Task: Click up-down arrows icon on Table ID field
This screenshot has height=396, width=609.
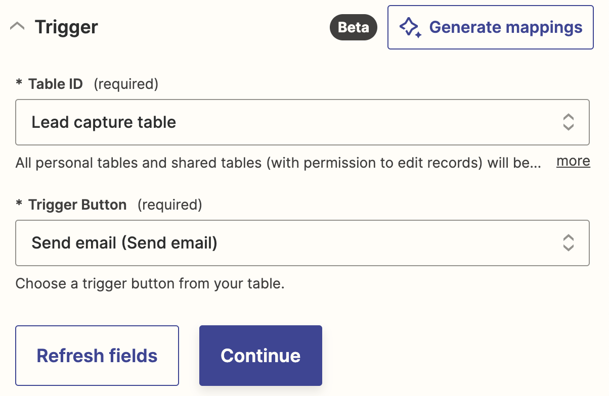Action: point(568,122)
